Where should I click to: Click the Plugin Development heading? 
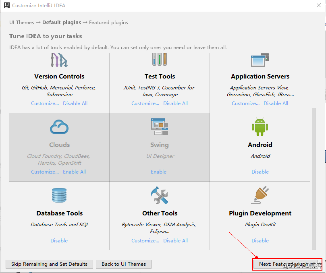[x=260, y=213]
